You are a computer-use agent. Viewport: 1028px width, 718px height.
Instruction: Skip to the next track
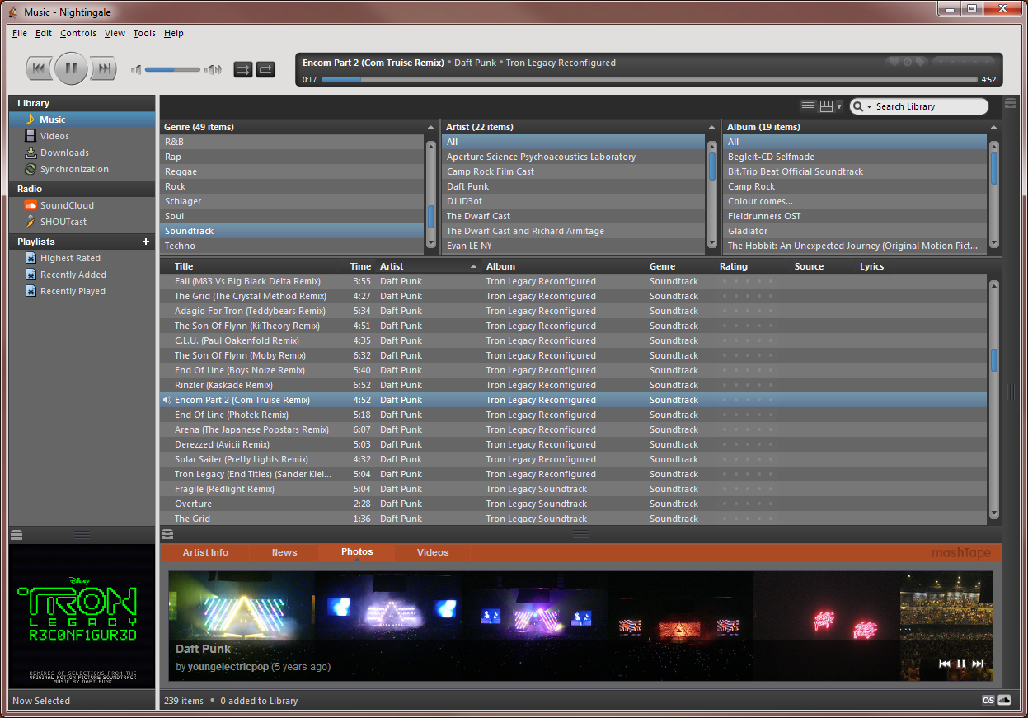coord(103,69)
